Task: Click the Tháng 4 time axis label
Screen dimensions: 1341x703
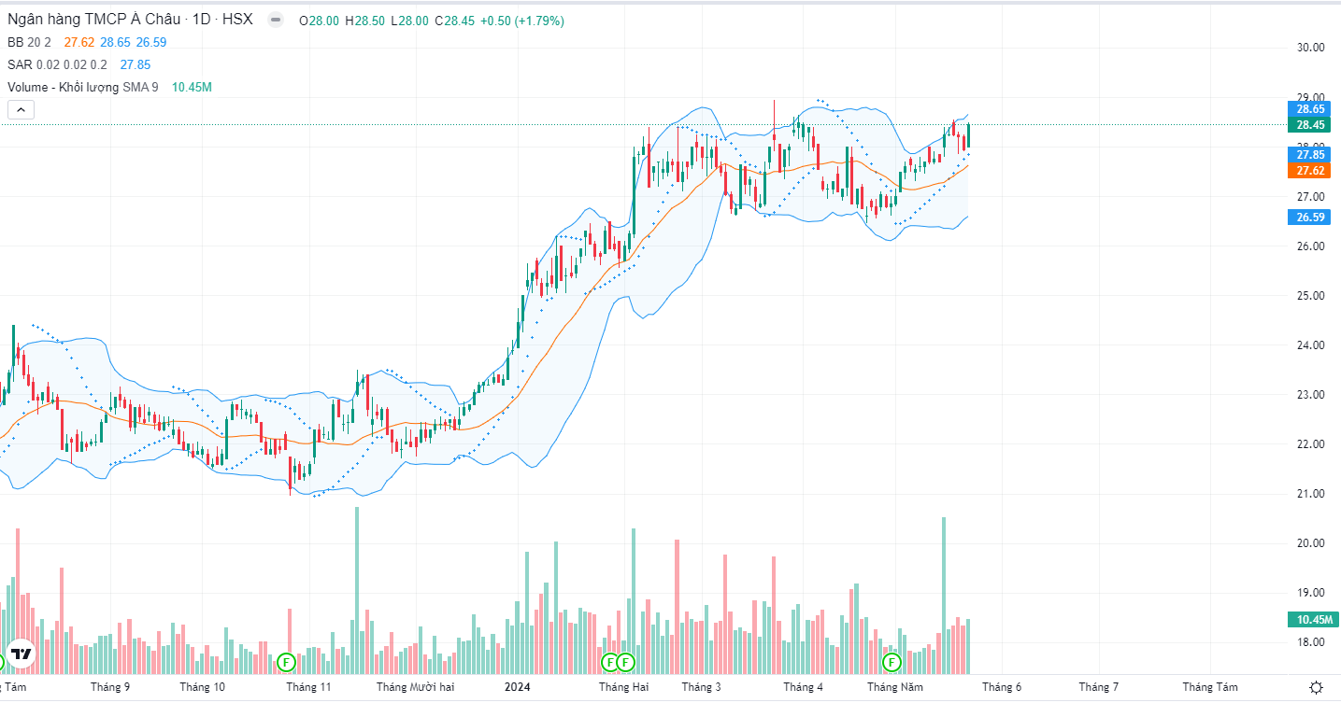Action: coord(804,687)
